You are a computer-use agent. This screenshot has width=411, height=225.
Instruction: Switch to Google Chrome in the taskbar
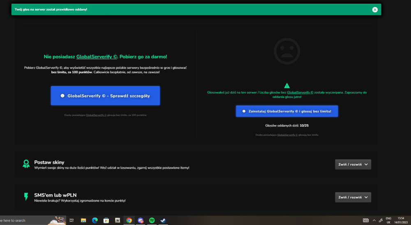pyautogui.click(x=129, y=220)
